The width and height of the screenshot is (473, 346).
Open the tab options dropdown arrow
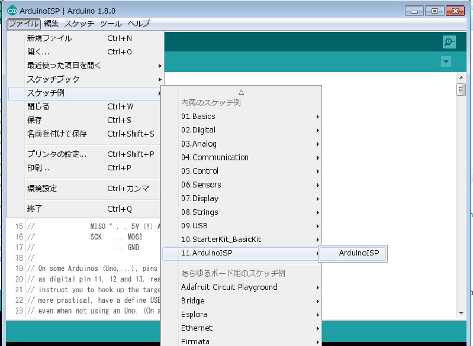pos(446,62)
